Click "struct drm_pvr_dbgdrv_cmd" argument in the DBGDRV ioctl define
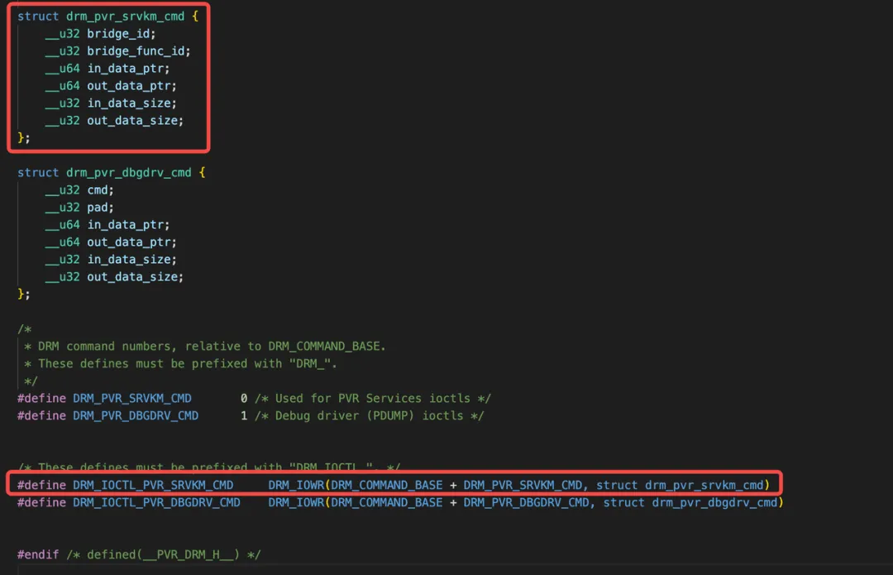This screenshot has height=575, width=893. [x=690, y=503]
